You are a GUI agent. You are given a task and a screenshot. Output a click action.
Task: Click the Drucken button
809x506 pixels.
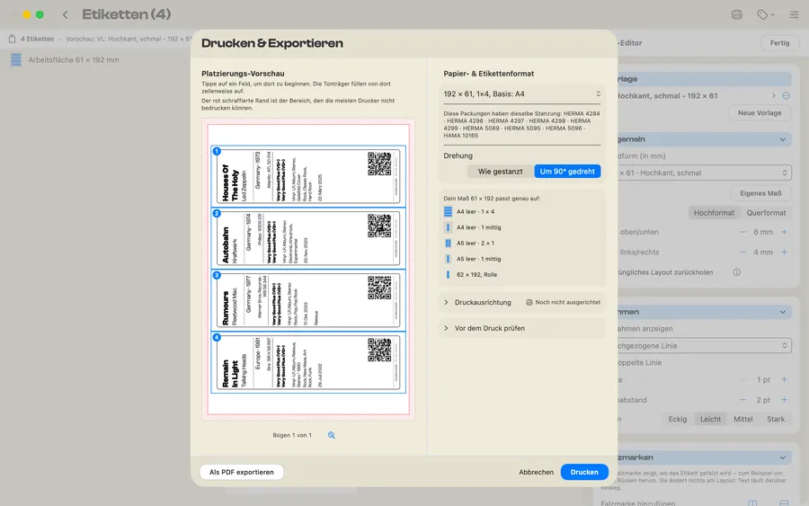click(584, 472)
